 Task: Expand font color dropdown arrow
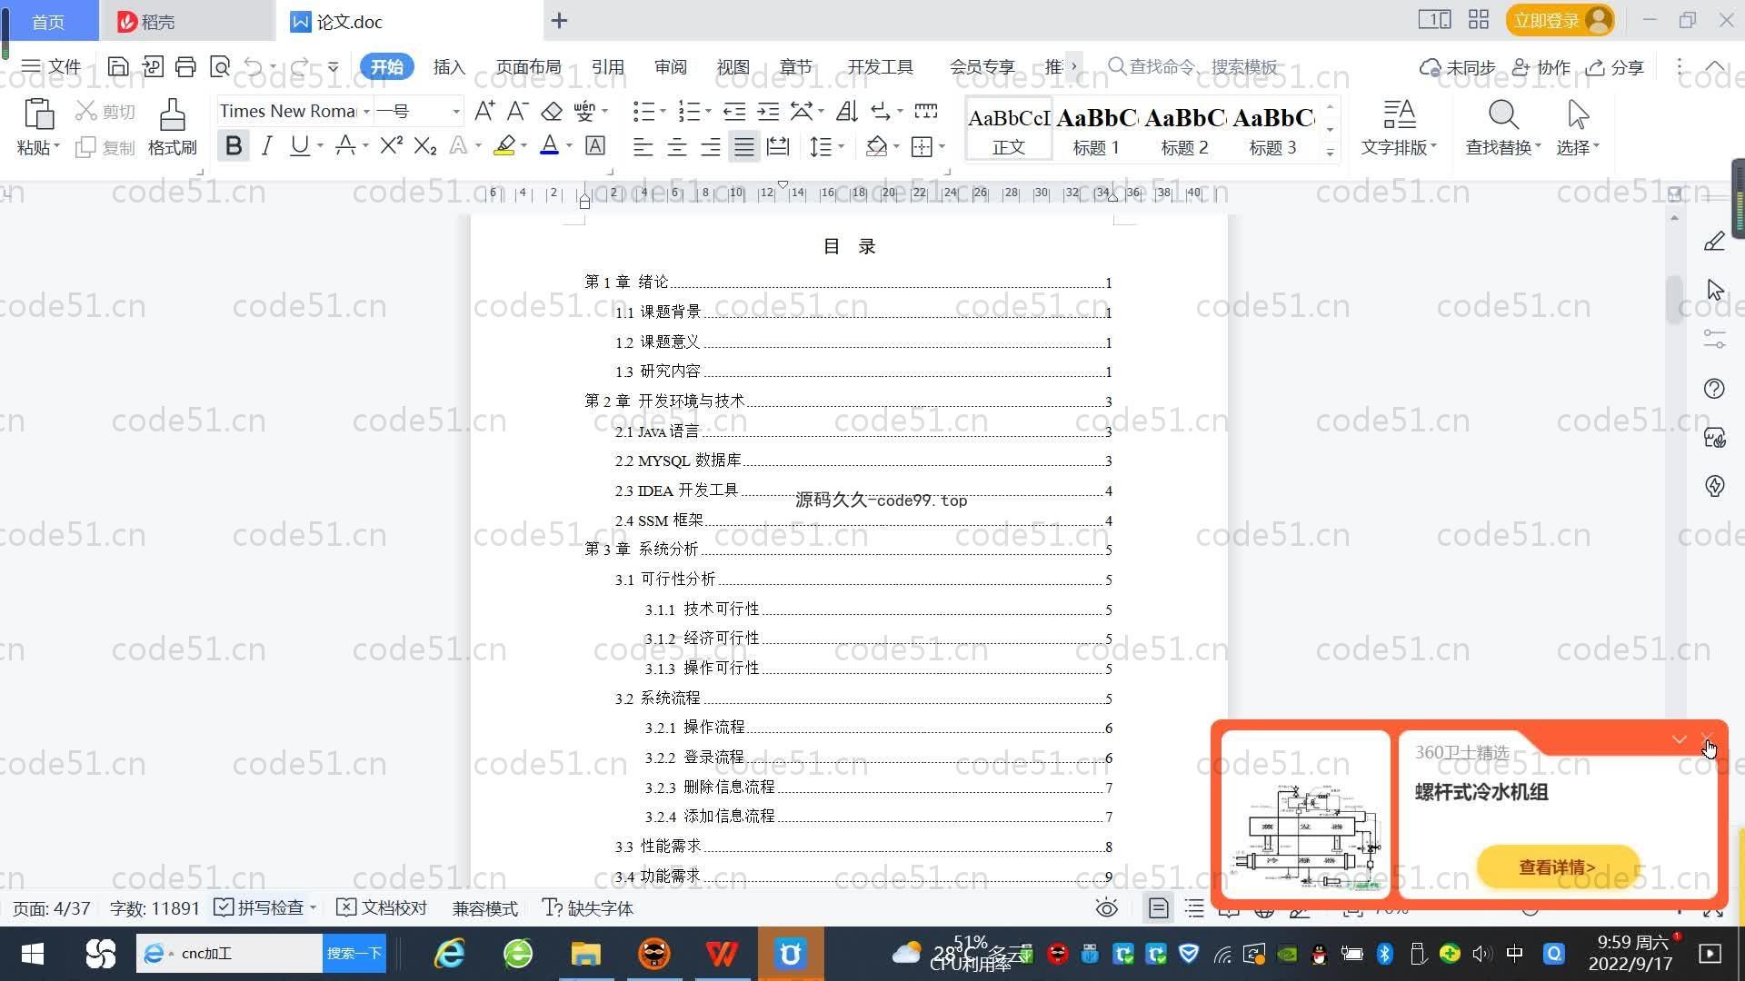pyautogui.click(x=570, y=146)
